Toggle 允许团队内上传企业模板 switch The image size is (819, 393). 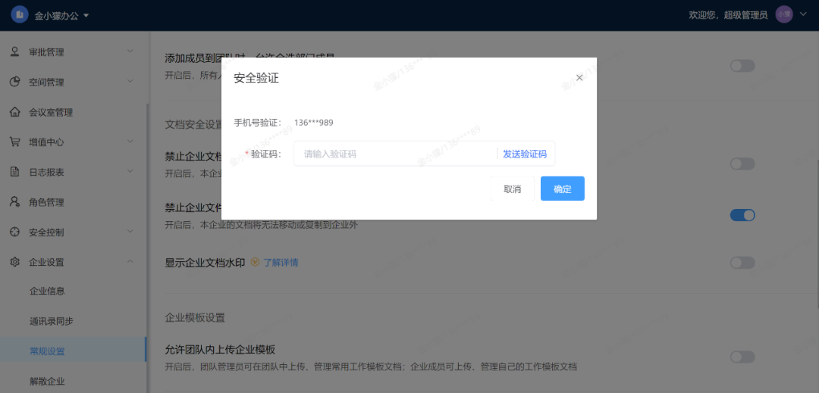click(x=742, y=357)
